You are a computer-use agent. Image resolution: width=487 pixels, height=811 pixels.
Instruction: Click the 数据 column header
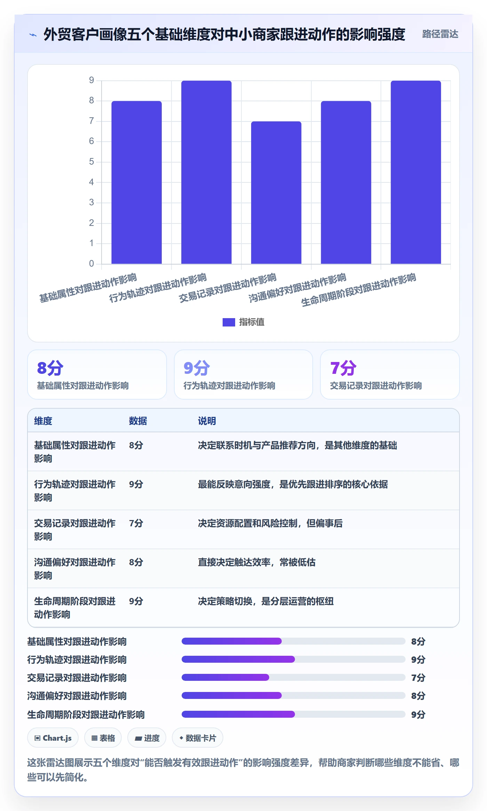(x=138, y=421)
